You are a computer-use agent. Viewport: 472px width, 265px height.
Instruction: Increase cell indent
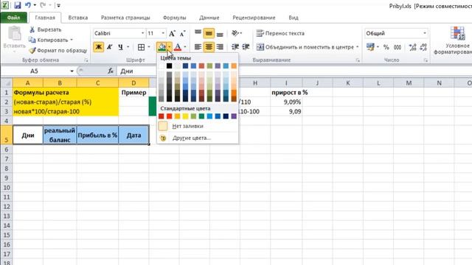(246, 47)
